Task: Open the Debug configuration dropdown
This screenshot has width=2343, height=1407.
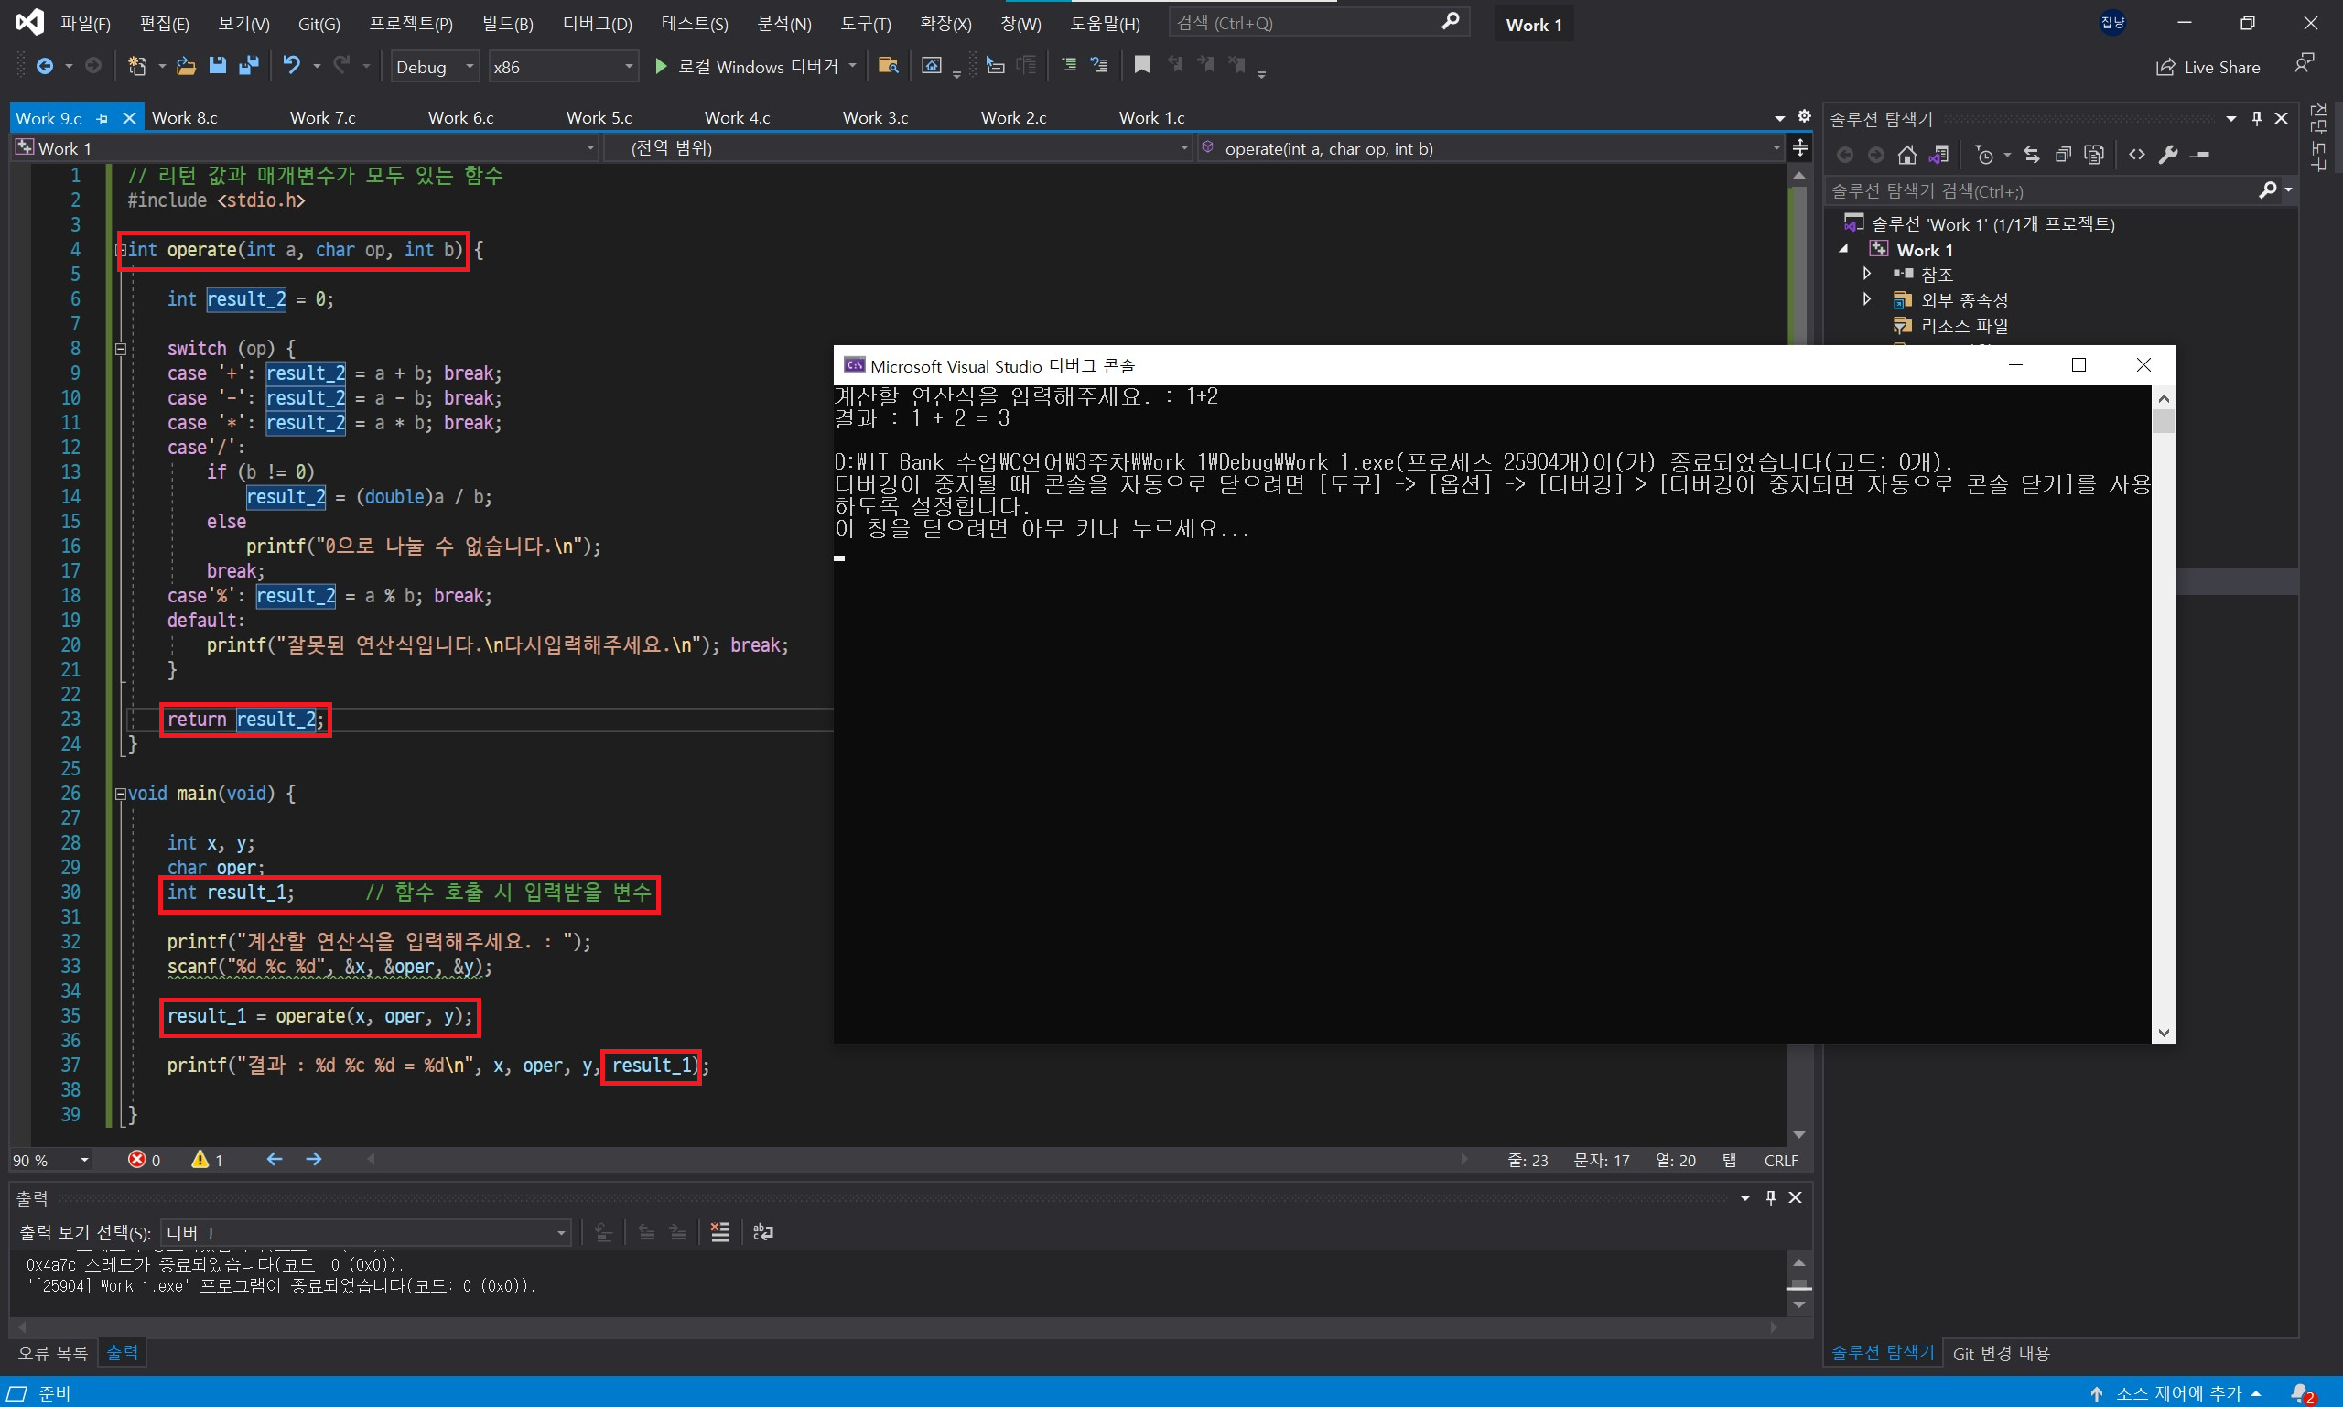Action: coord(435,68)
